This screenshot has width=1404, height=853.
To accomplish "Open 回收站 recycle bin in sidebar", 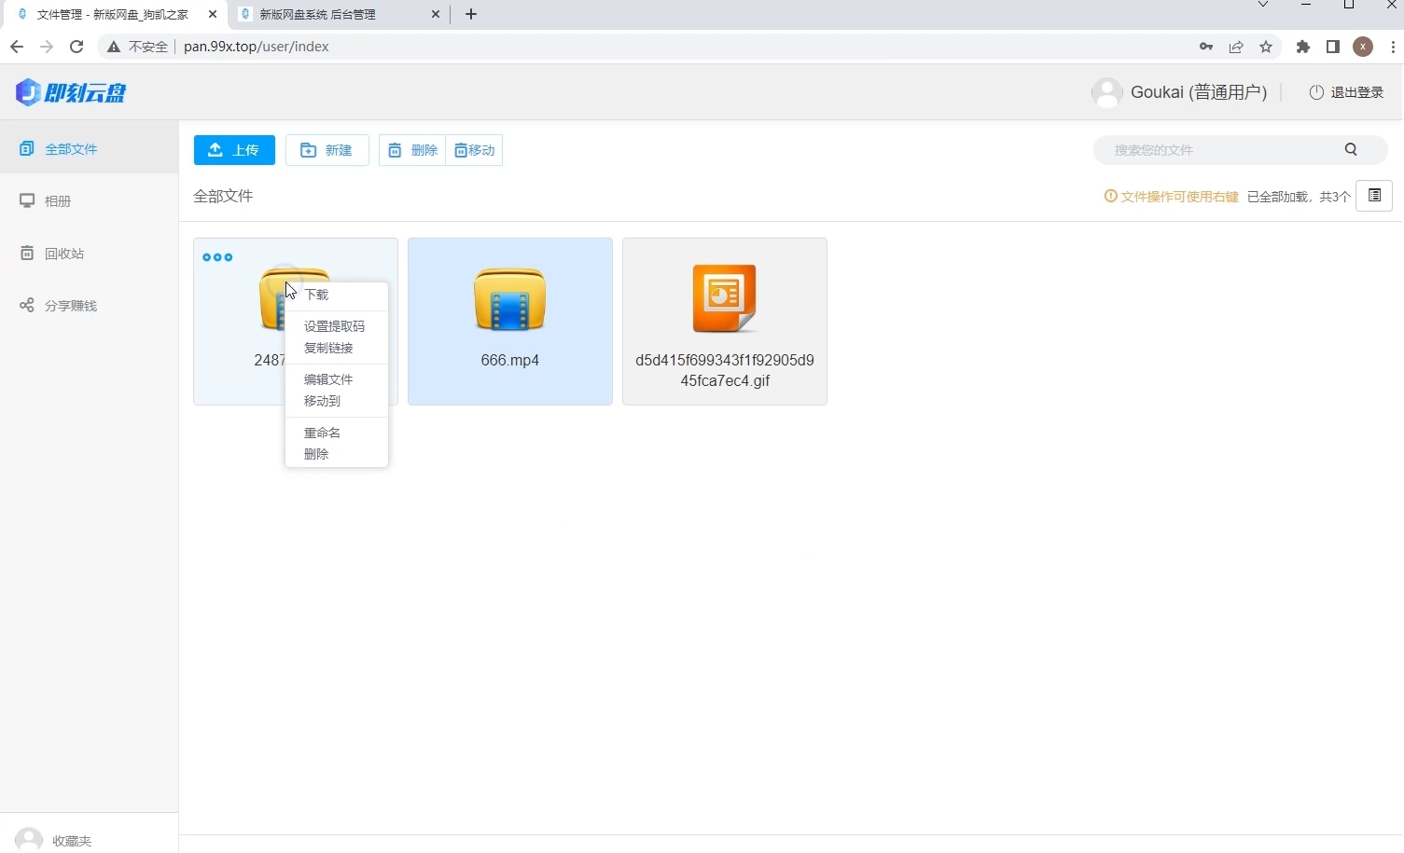I will pyautogui.click(x=89, y=253).
